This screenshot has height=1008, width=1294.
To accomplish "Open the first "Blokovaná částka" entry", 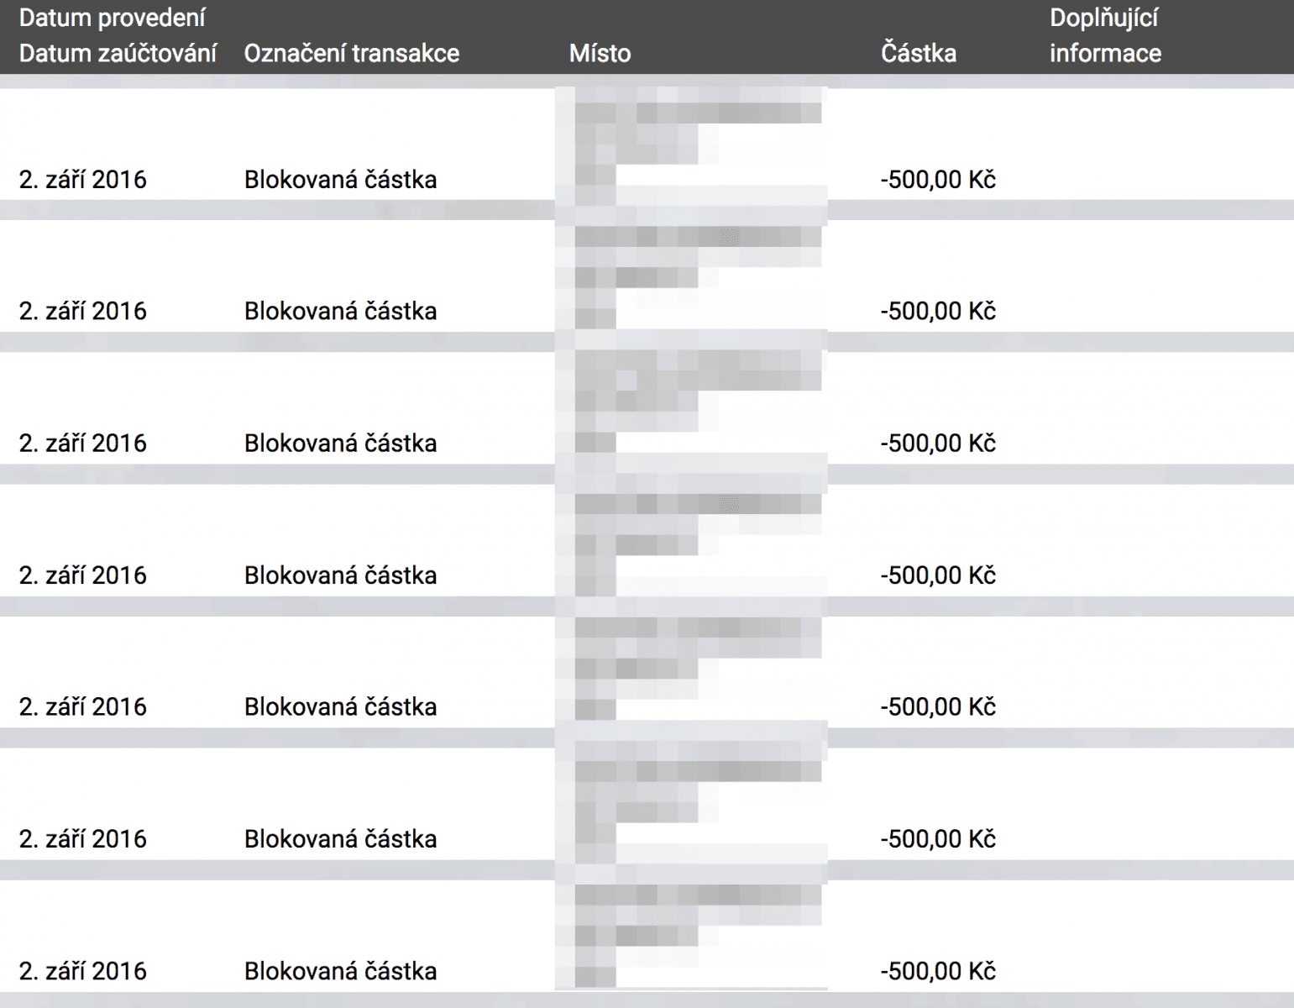I will (340, 180).
